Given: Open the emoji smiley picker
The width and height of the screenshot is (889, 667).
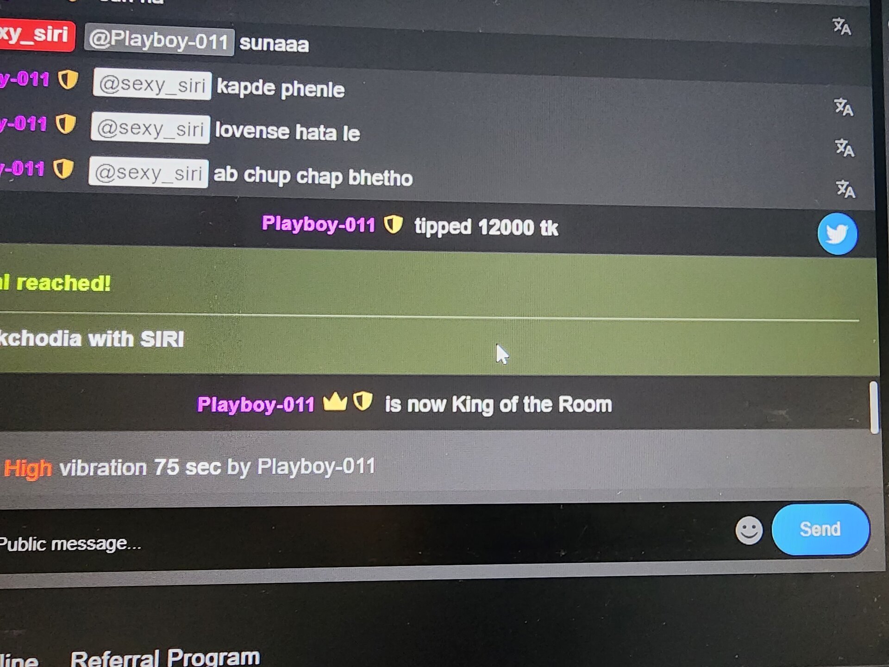Looking at the screenshot, I should coord(749,530).
